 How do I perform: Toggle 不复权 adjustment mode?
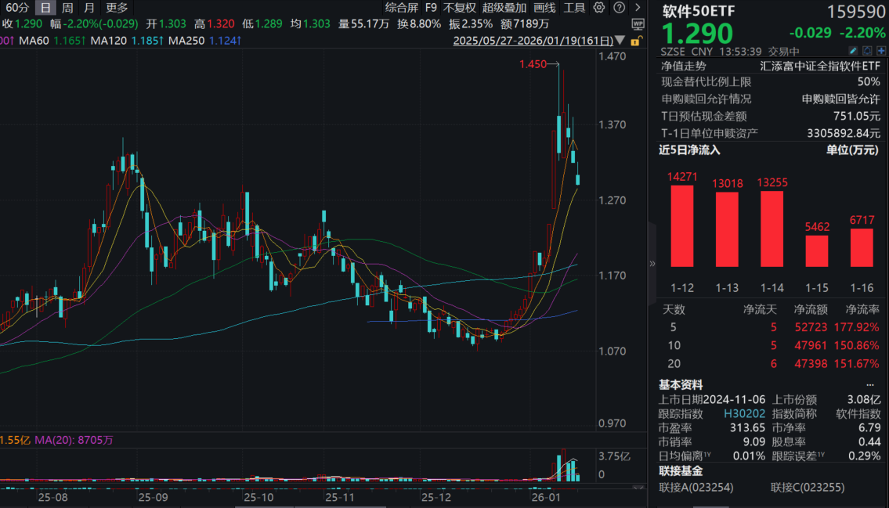click(457, 7)
